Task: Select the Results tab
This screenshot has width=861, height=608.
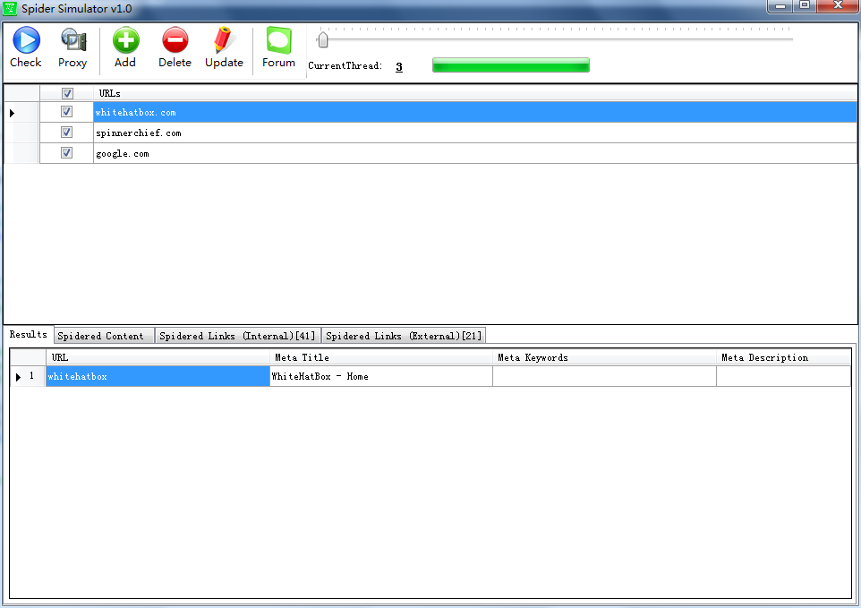Action: coord(29,335)
